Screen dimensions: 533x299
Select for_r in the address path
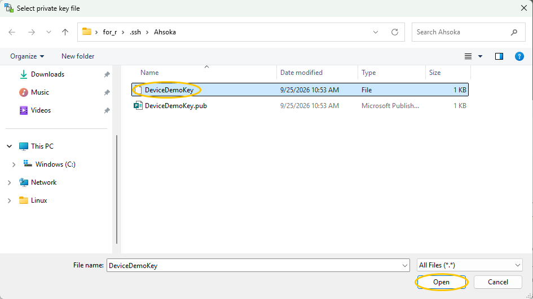point(110,32)
